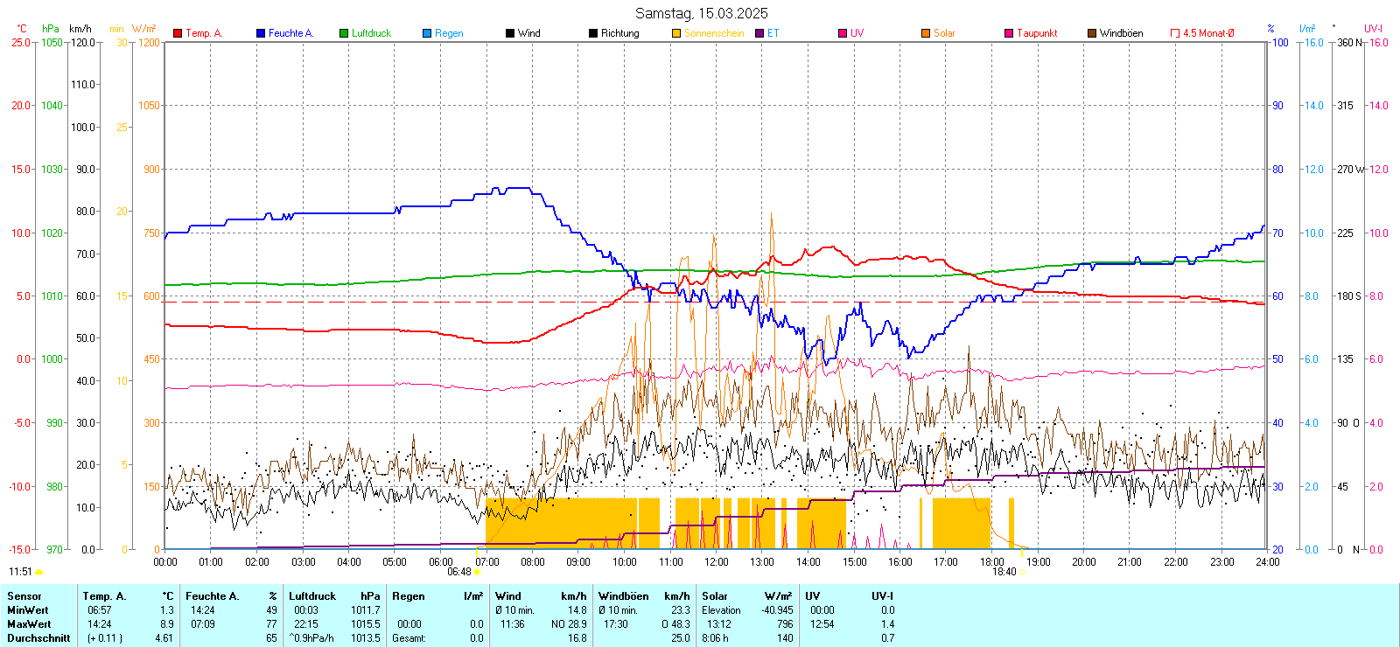The width and height of the screenshot is (1400, 647).
Task: Click the sun icon beside 11:51
Action: pos(38,572)
